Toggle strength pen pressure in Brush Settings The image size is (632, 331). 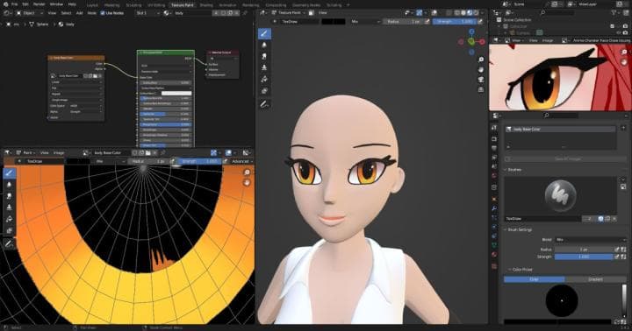coord(617,257)
